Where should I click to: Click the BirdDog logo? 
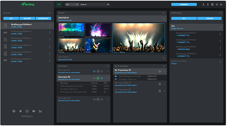pos(27,4)
